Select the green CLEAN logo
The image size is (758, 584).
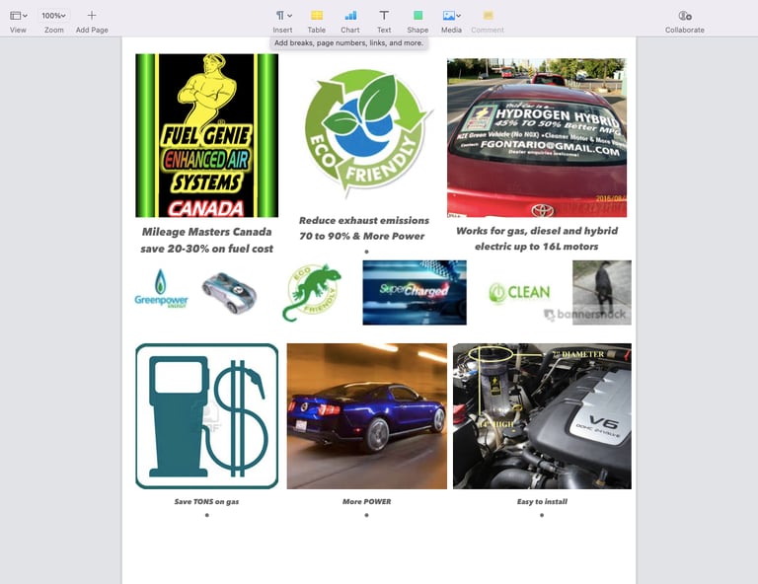point(520,293)
